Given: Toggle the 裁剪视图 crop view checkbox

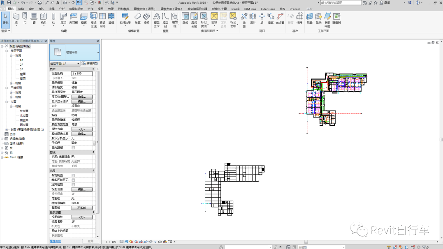Looking at the screenshot, I should click(x=73, y=175).
